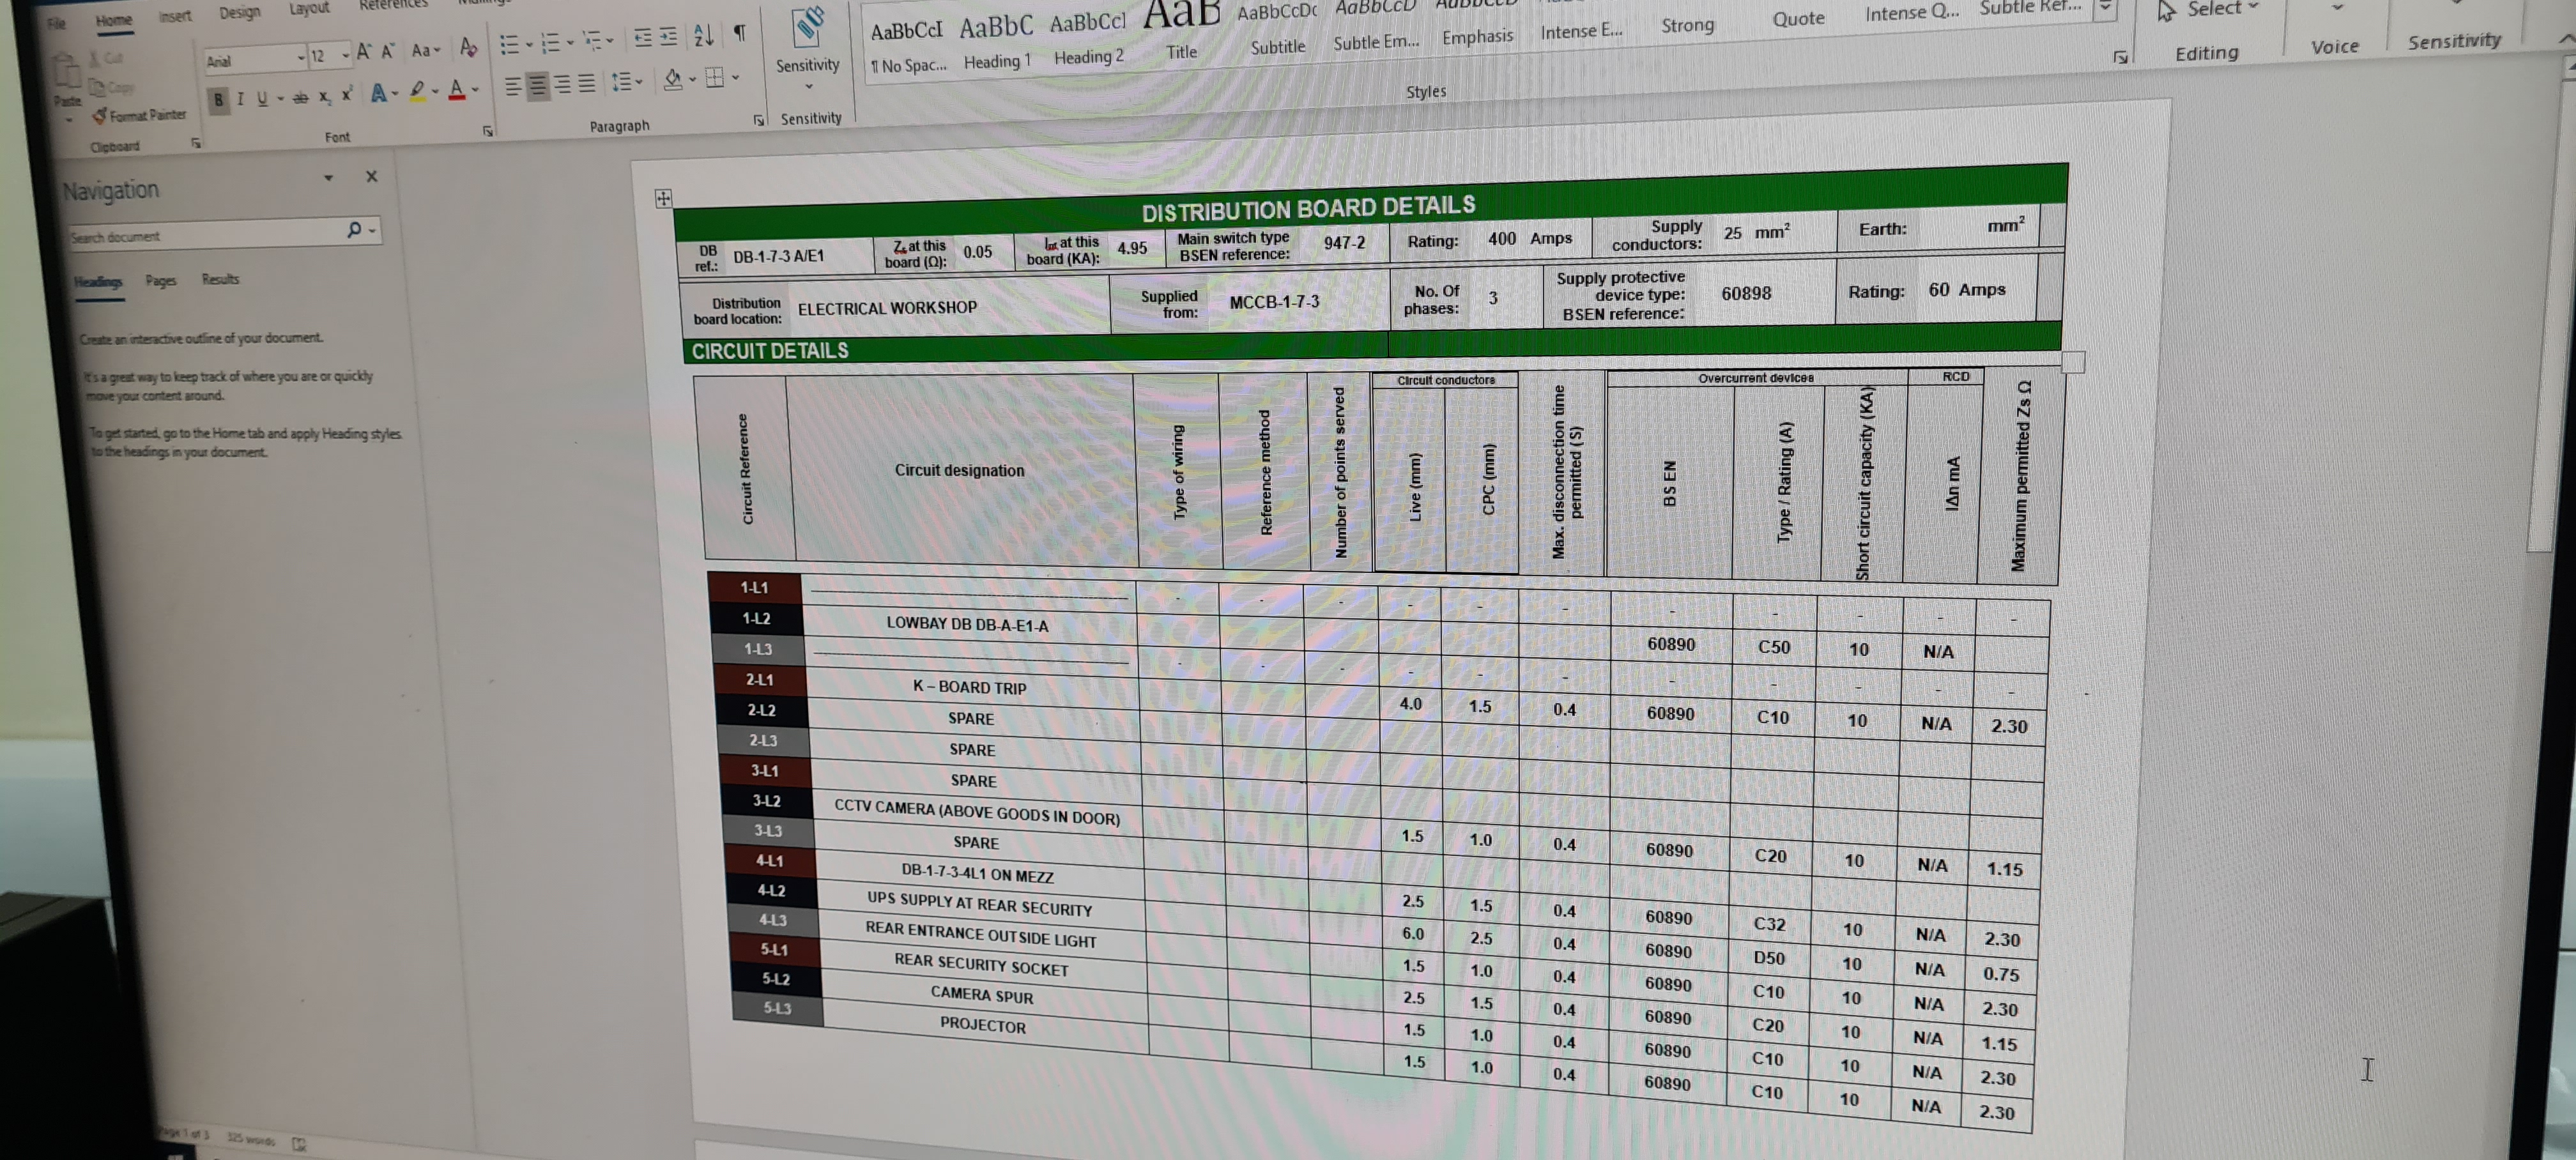The width and height of the screenshot is (2576, 1160).
Task: Select the table move handle
Action: click(x=663, y=198)
